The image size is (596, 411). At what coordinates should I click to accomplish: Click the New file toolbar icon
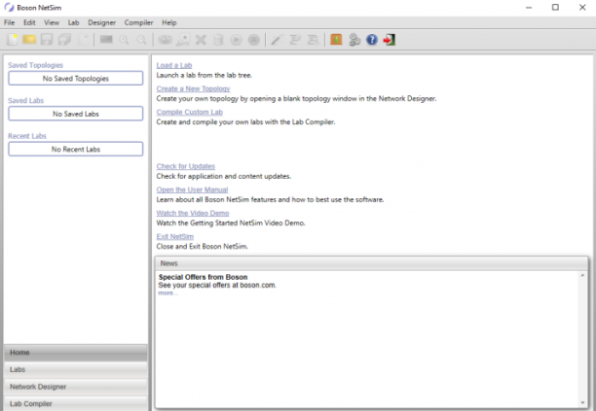pyautogui.click(x=12, y=40)
